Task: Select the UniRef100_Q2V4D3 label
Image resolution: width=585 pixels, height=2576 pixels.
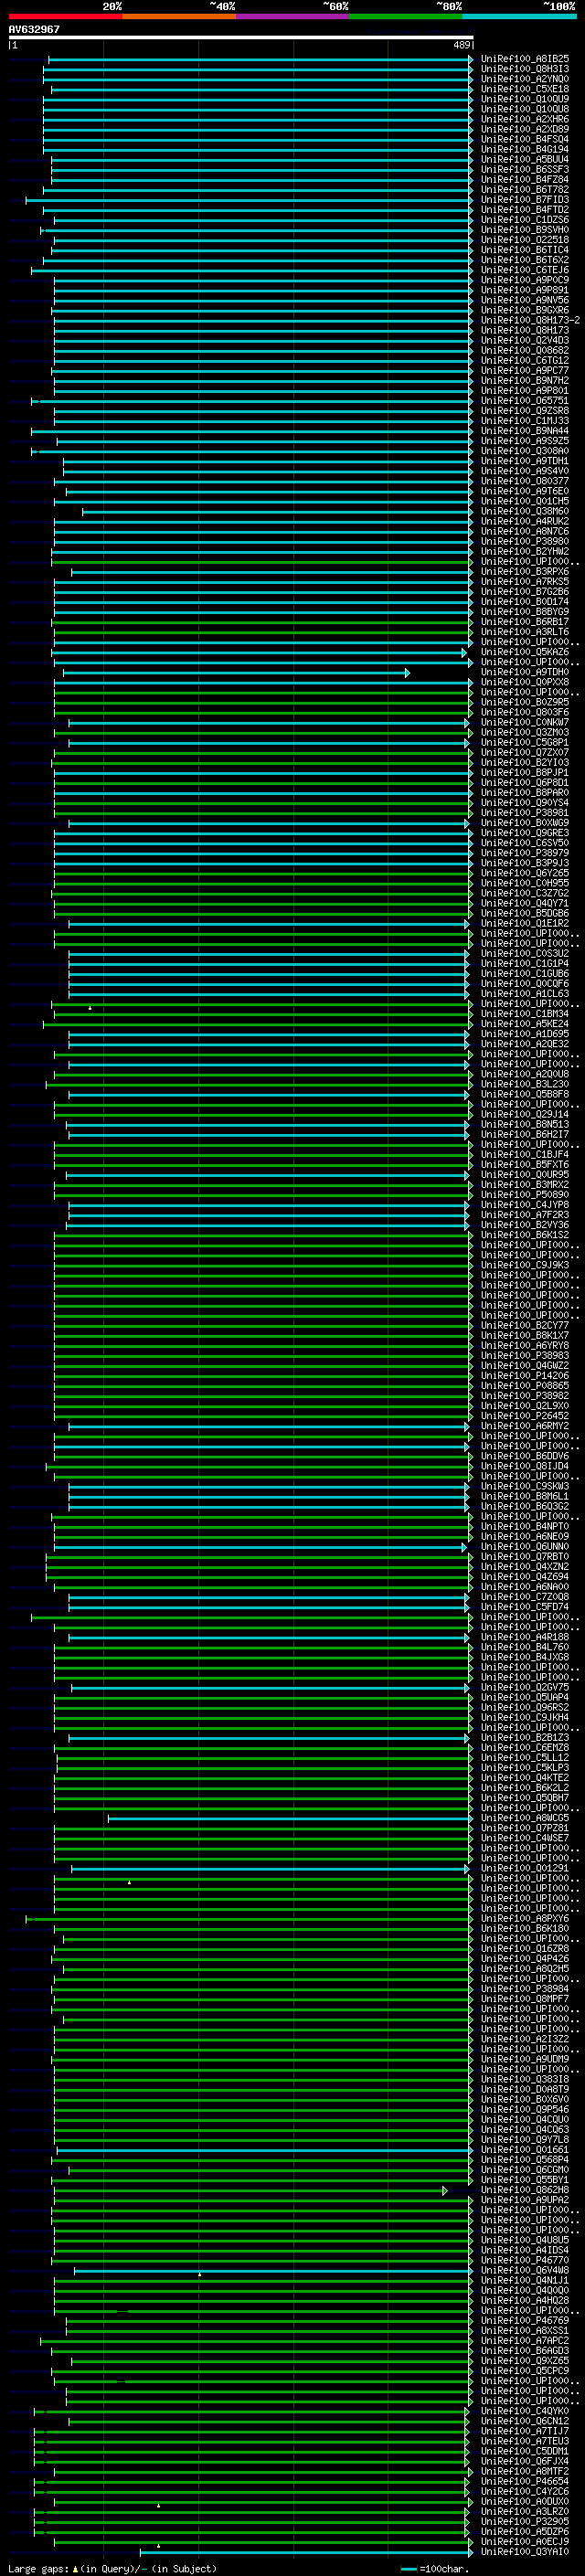Action: 524,340
